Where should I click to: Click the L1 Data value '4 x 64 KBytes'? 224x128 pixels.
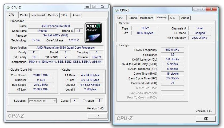(x=90, y=75)
